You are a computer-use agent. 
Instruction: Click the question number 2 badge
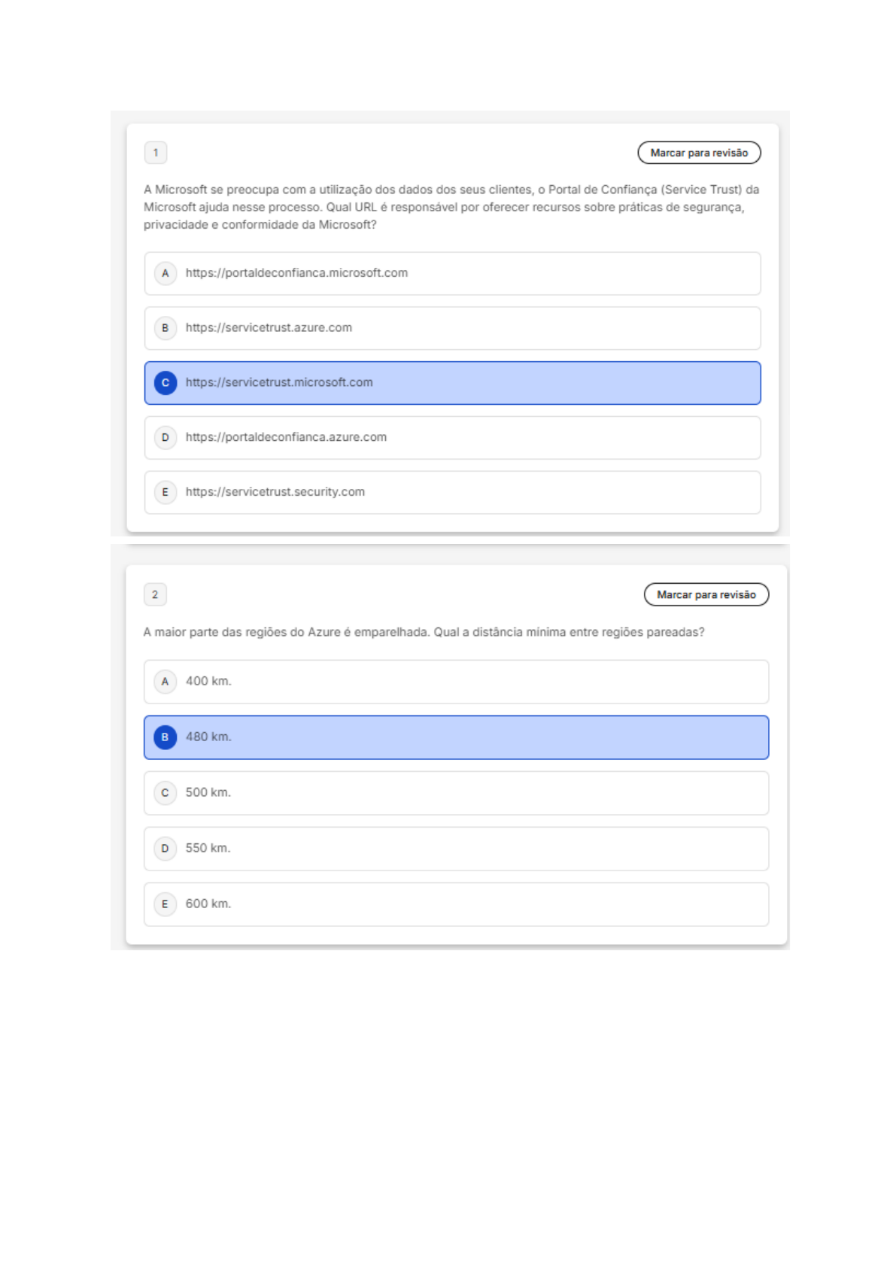click(156, 594)
